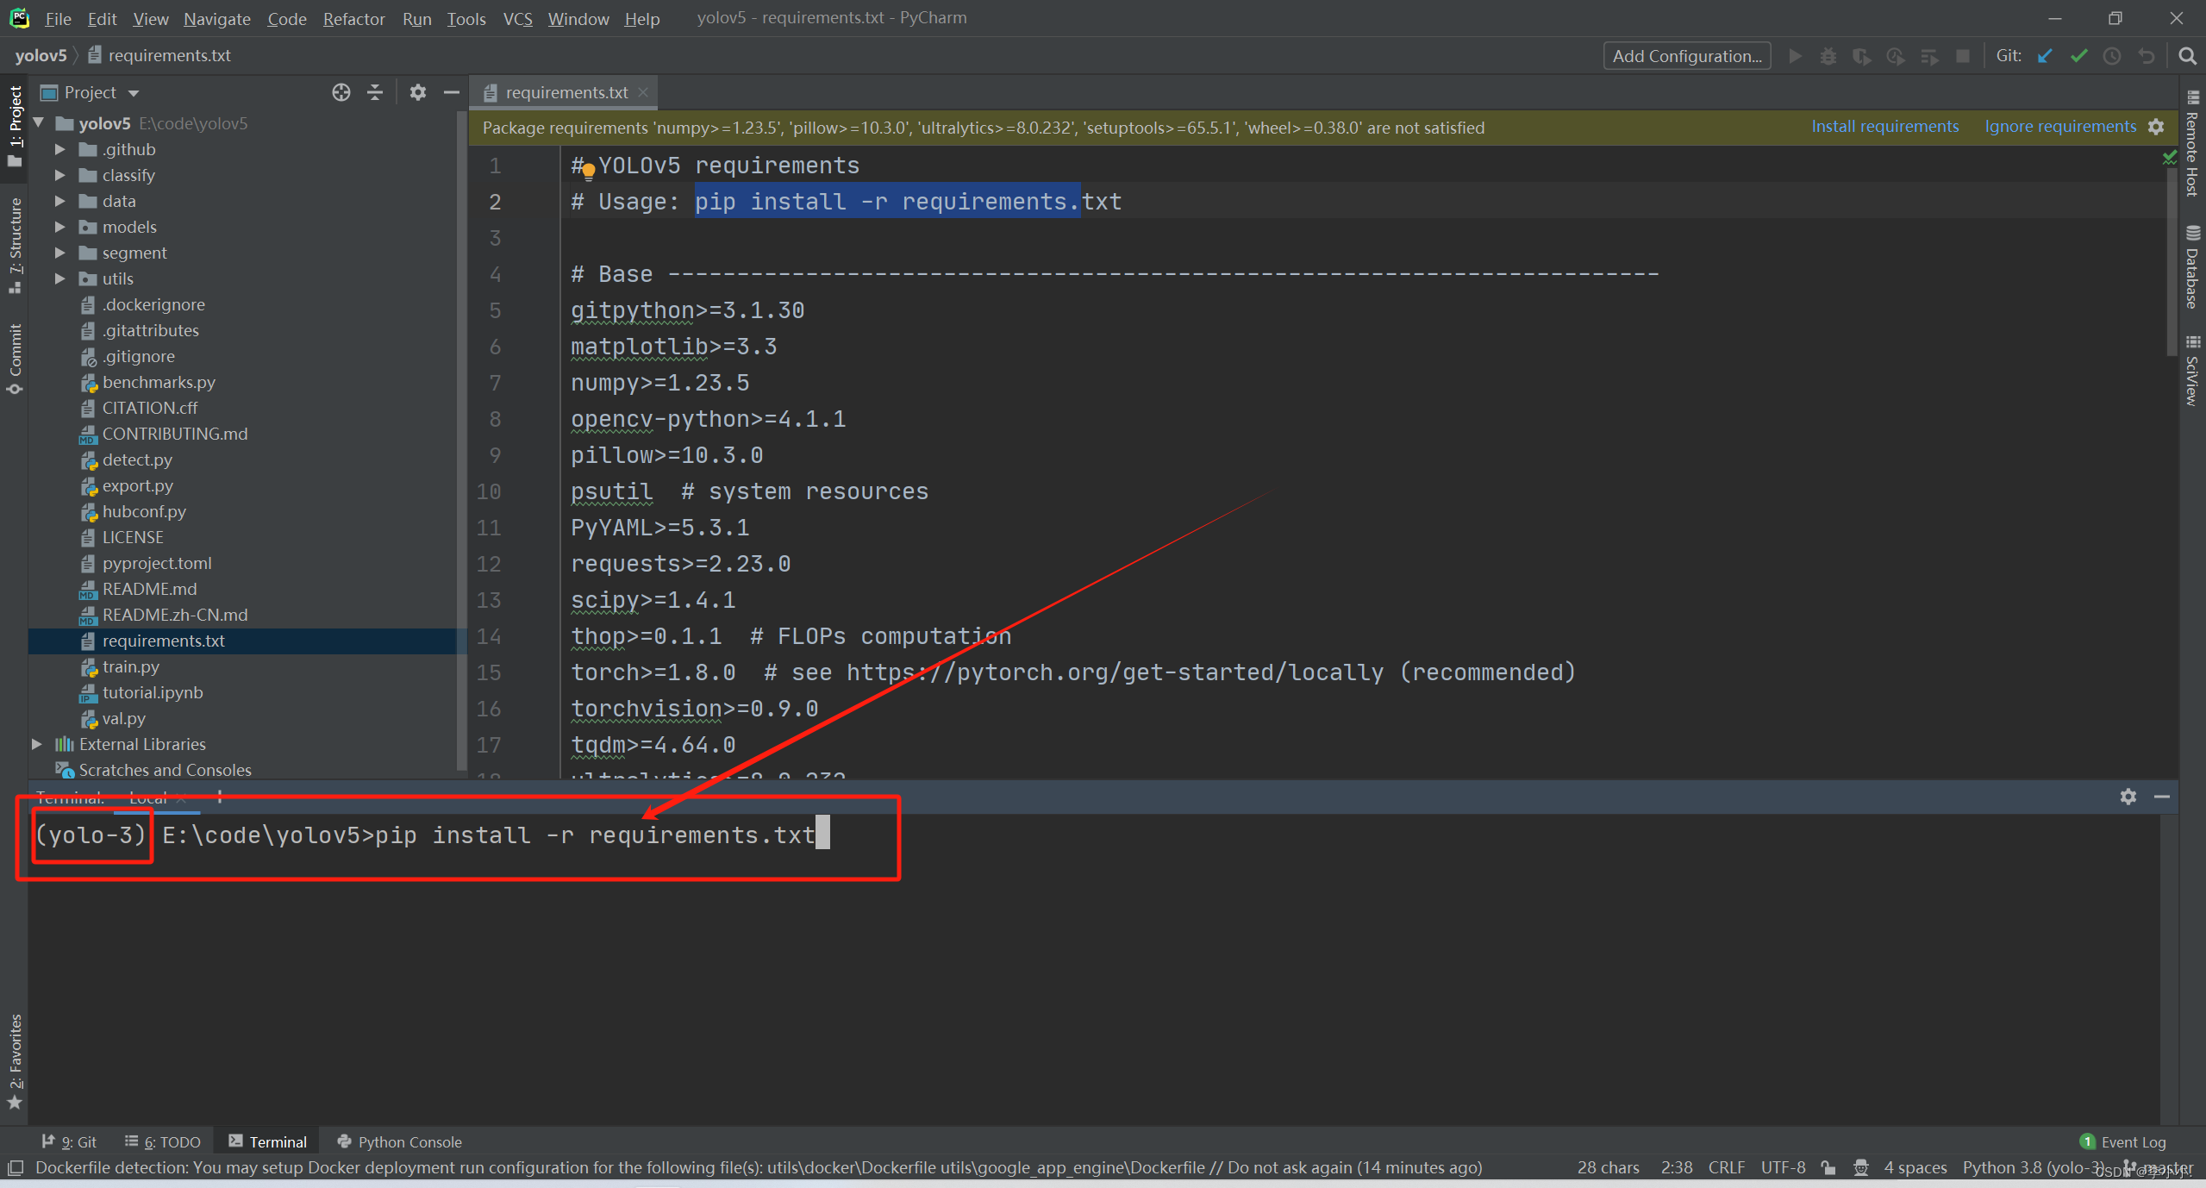Image resolution: width=2206 pixels, height=1188 pixels.
Task: Open the File menu
Action: [x=58, y=18]
